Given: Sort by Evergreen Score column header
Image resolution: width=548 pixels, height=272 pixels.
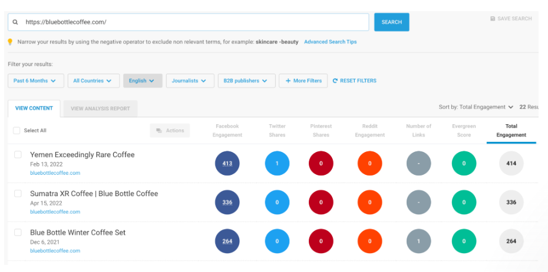Looking at the screenshot, I should coord(464,131).
